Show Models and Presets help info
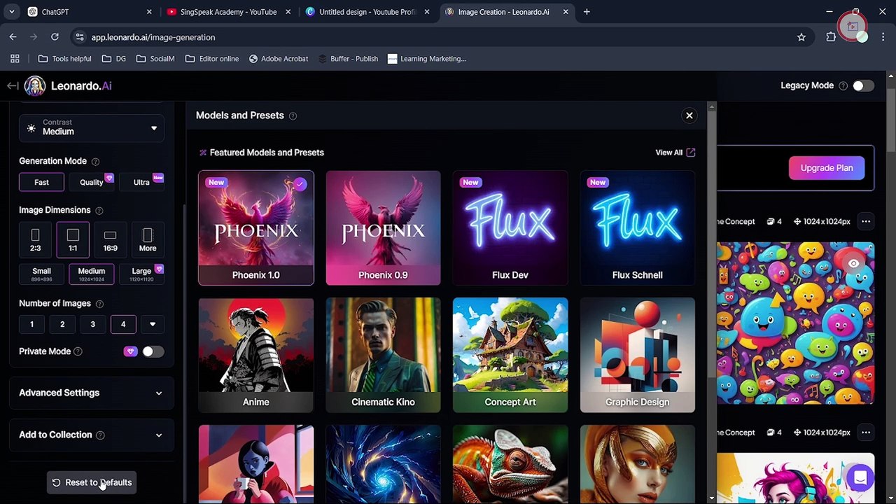Image resolution: width=896 pixels, height=504 pixels. 293,116
